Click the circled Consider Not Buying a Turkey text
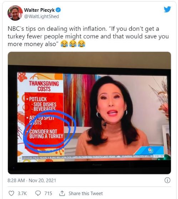The height and width of the screenshot is (199, 178). 46,134
